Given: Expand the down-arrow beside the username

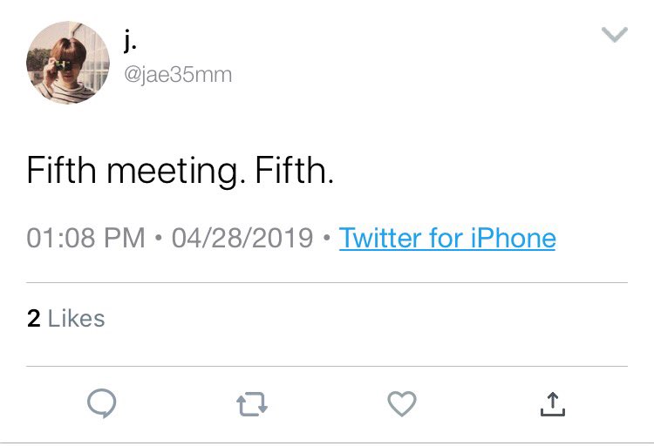Looking at the screenshot, I should click(x=615, y=35).
